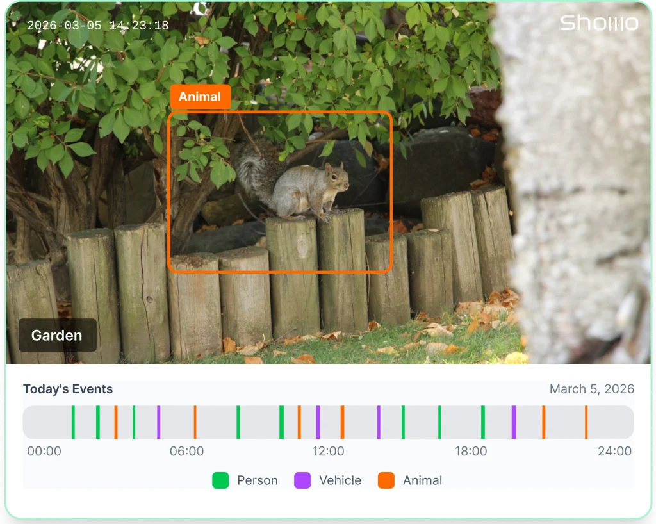This screenshot has width=656, height=524.
Task: Select the Animal legend text label
Action: (422, 480)
